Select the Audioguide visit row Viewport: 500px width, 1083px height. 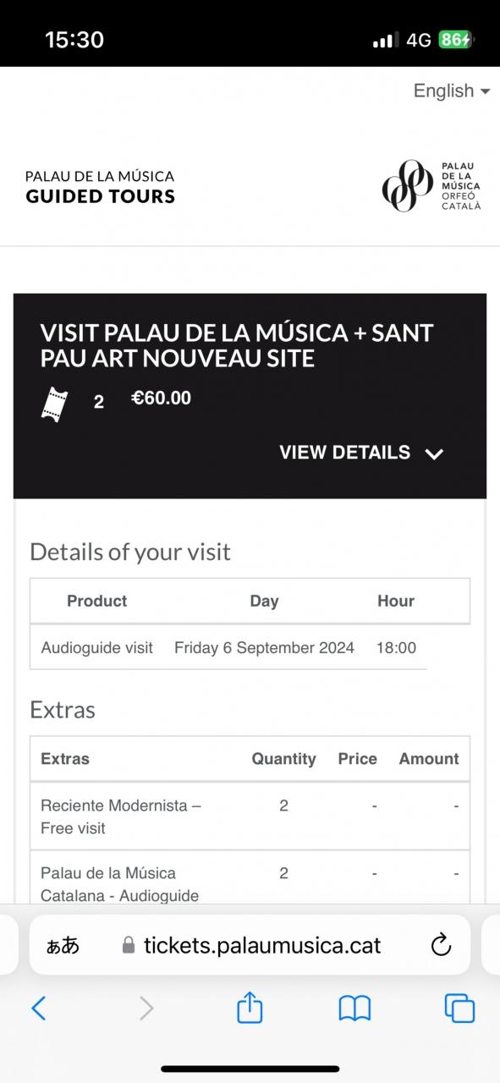pyautogui.click(x=228, y=647)
